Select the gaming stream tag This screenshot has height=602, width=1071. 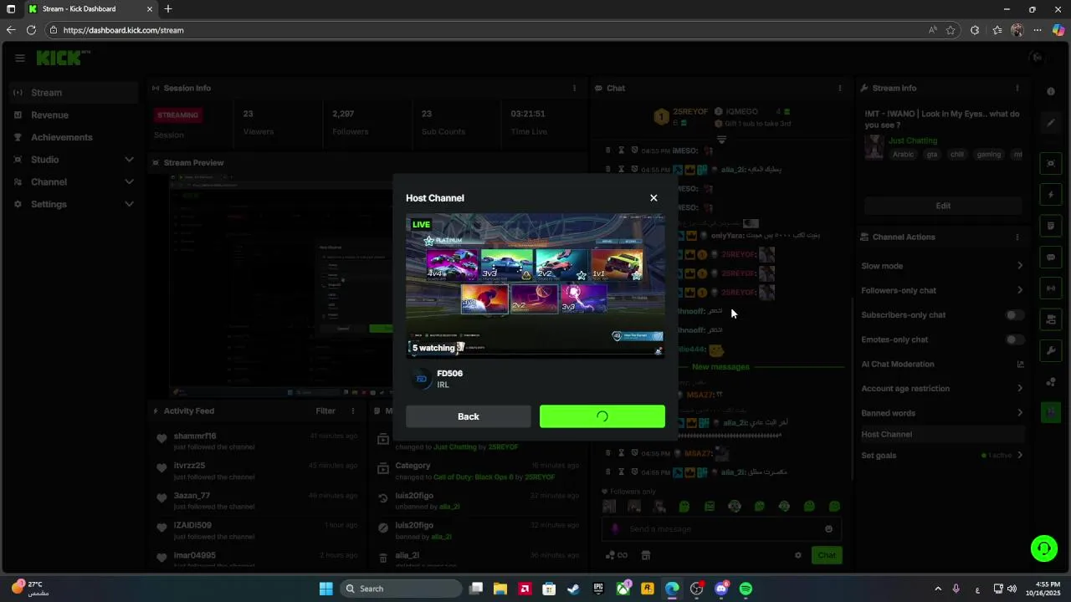(988, 155)
